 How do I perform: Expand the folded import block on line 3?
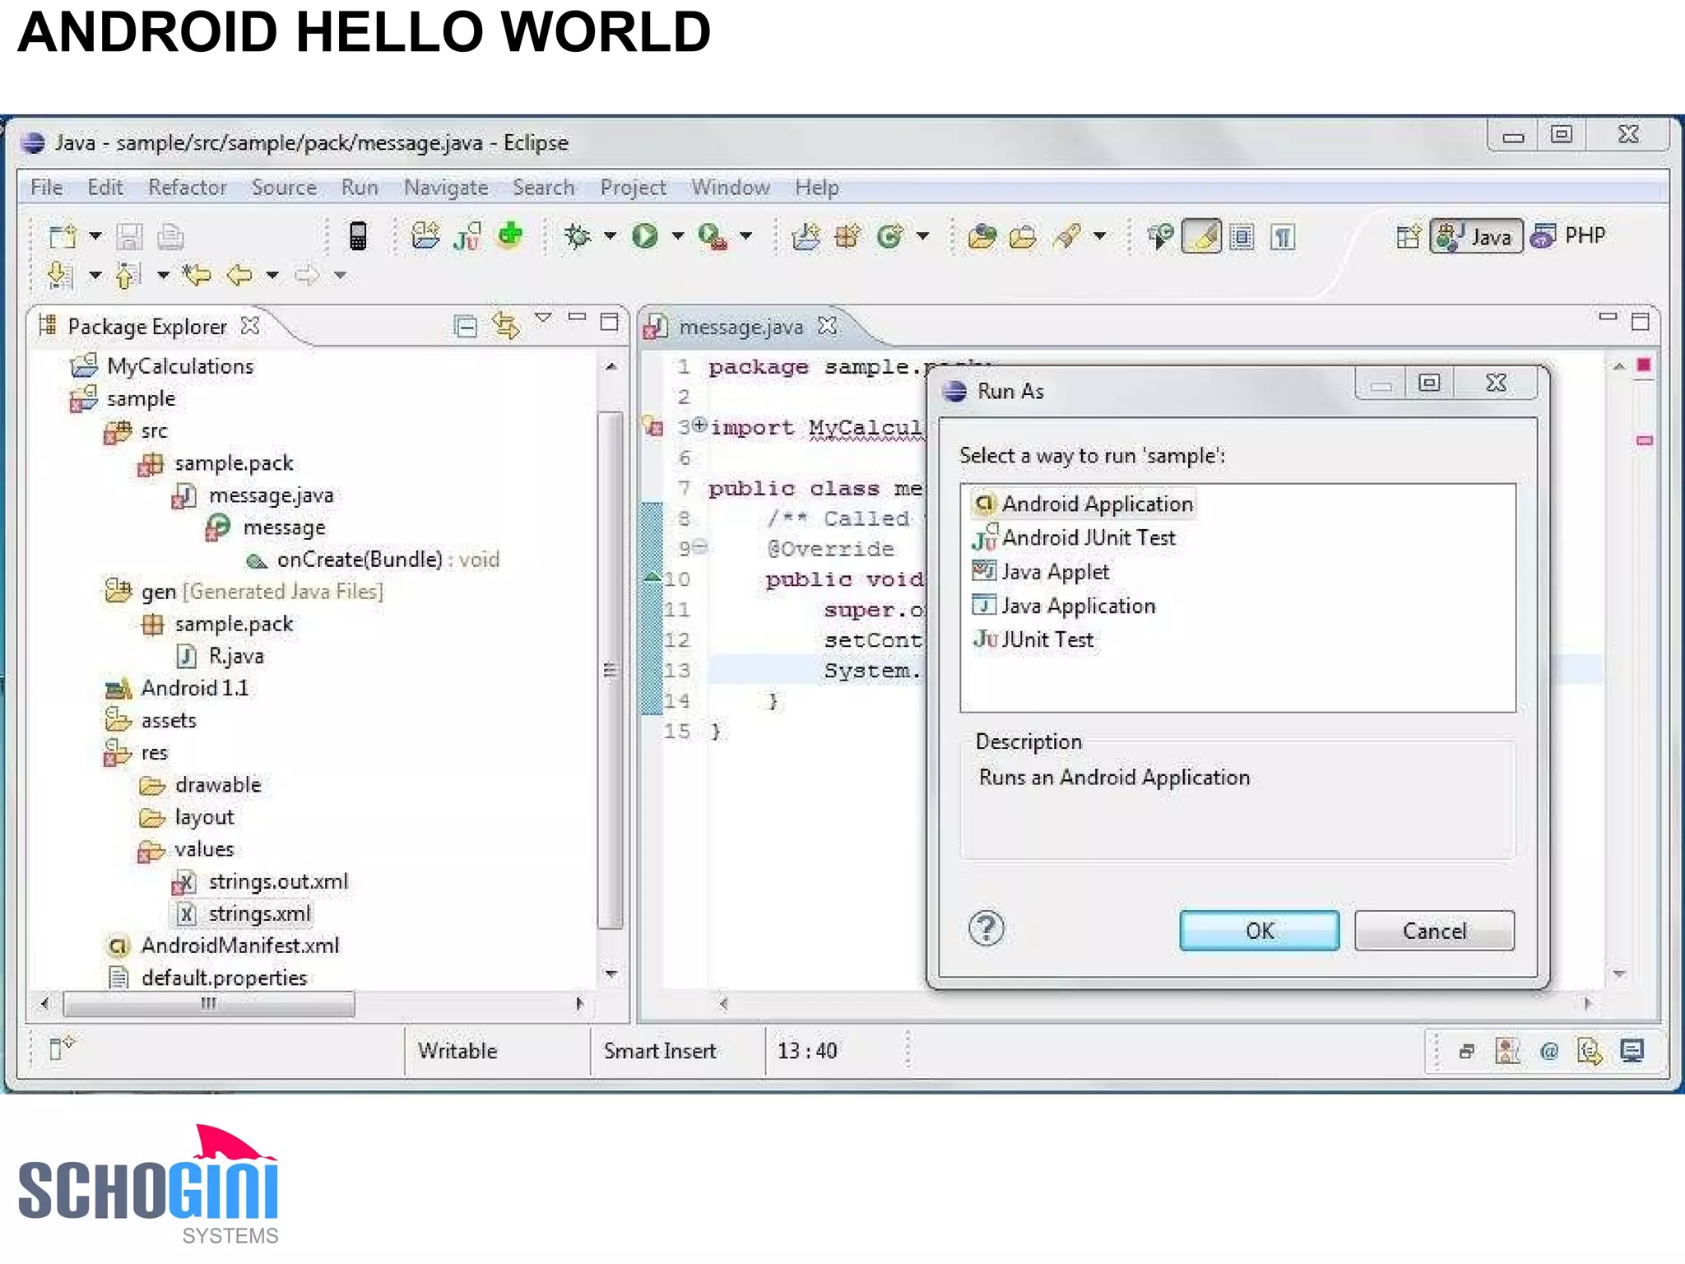[699, 425]
